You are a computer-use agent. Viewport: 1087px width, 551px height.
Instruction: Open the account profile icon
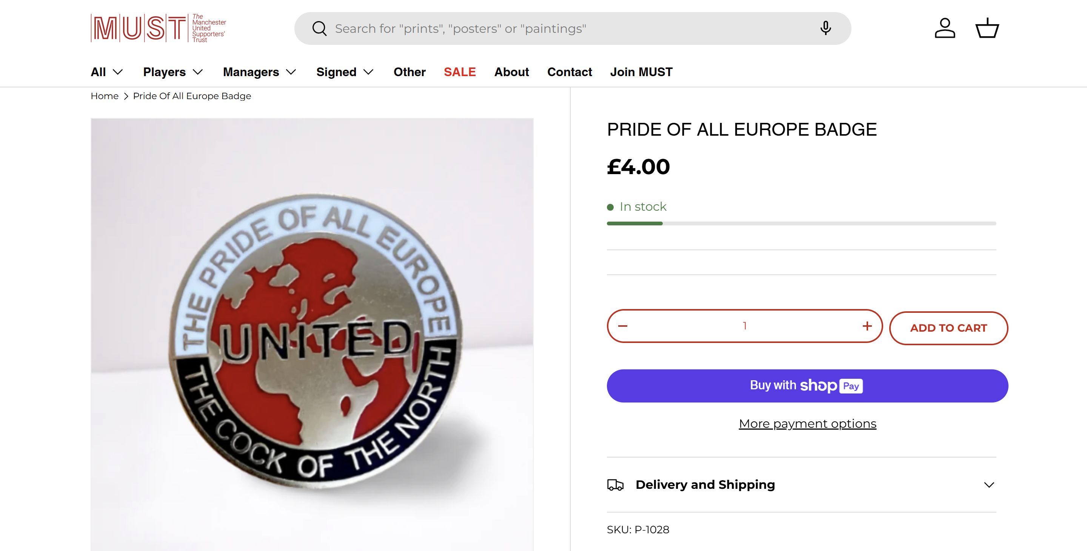click(945, 28)
